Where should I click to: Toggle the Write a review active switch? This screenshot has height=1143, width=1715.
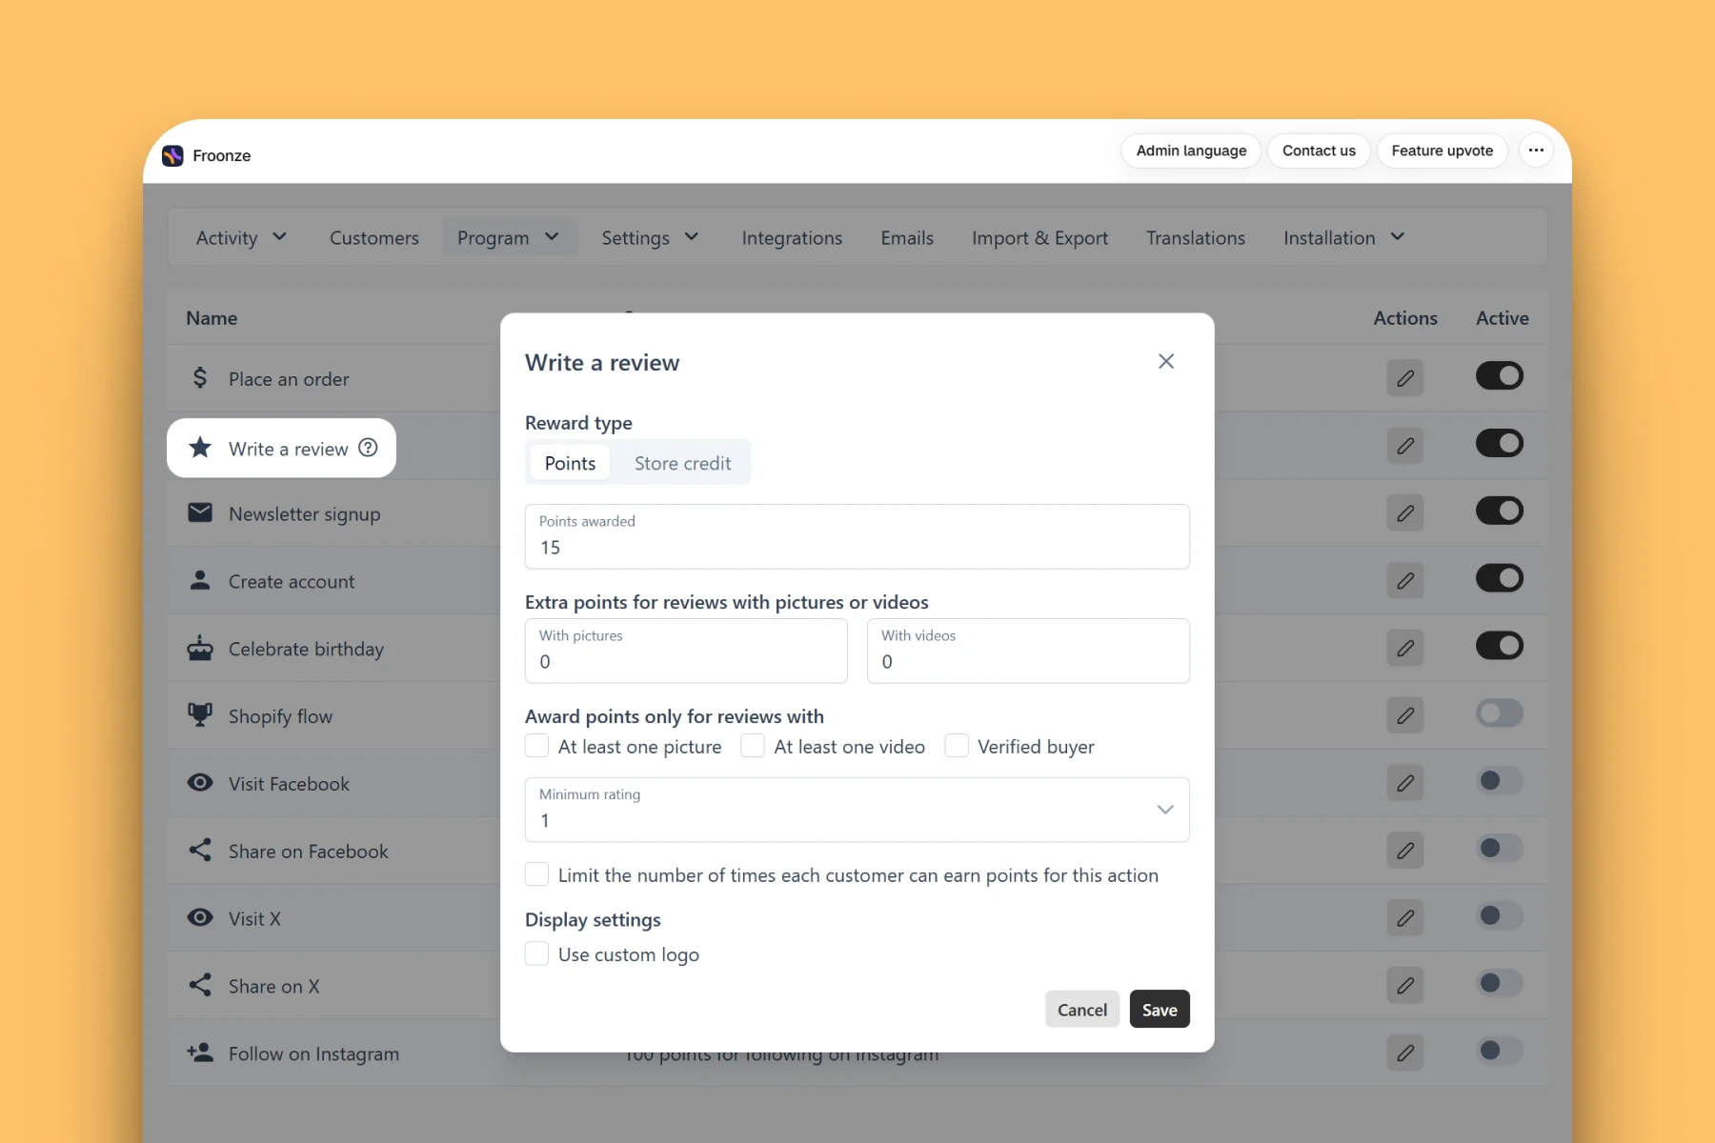(1500, 444)
